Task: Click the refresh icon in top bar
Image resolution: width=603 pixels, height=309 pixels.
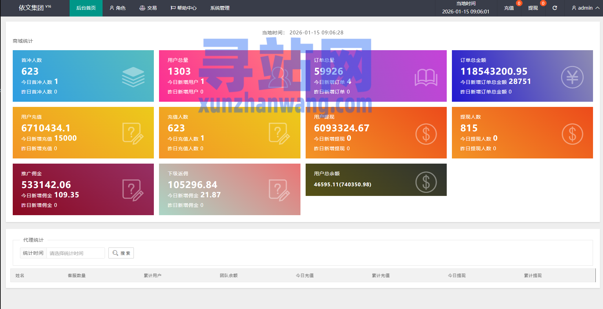Action: click(554, 8)
